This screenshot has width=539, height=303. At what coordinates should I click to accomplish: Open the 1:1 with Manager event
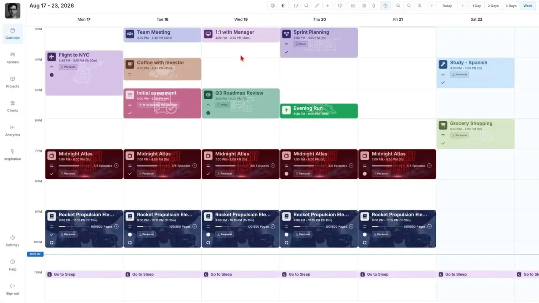click(x=240, y=35)
